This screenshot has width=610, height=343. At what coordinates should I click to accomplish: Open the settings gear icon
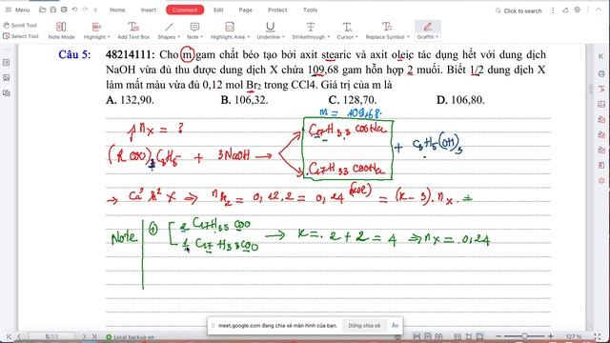(x=578, y=10)
